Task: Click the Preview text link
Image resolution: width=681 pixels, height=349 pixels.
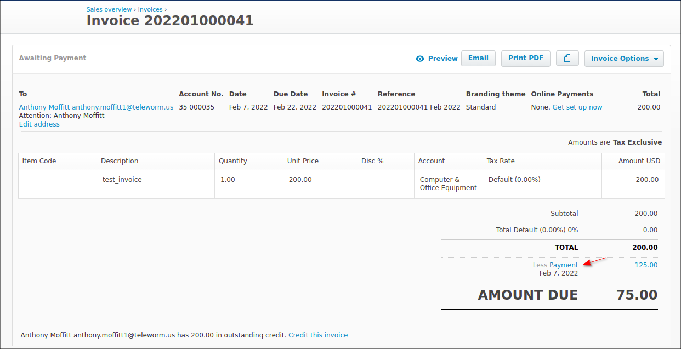Action: (442, 59)
